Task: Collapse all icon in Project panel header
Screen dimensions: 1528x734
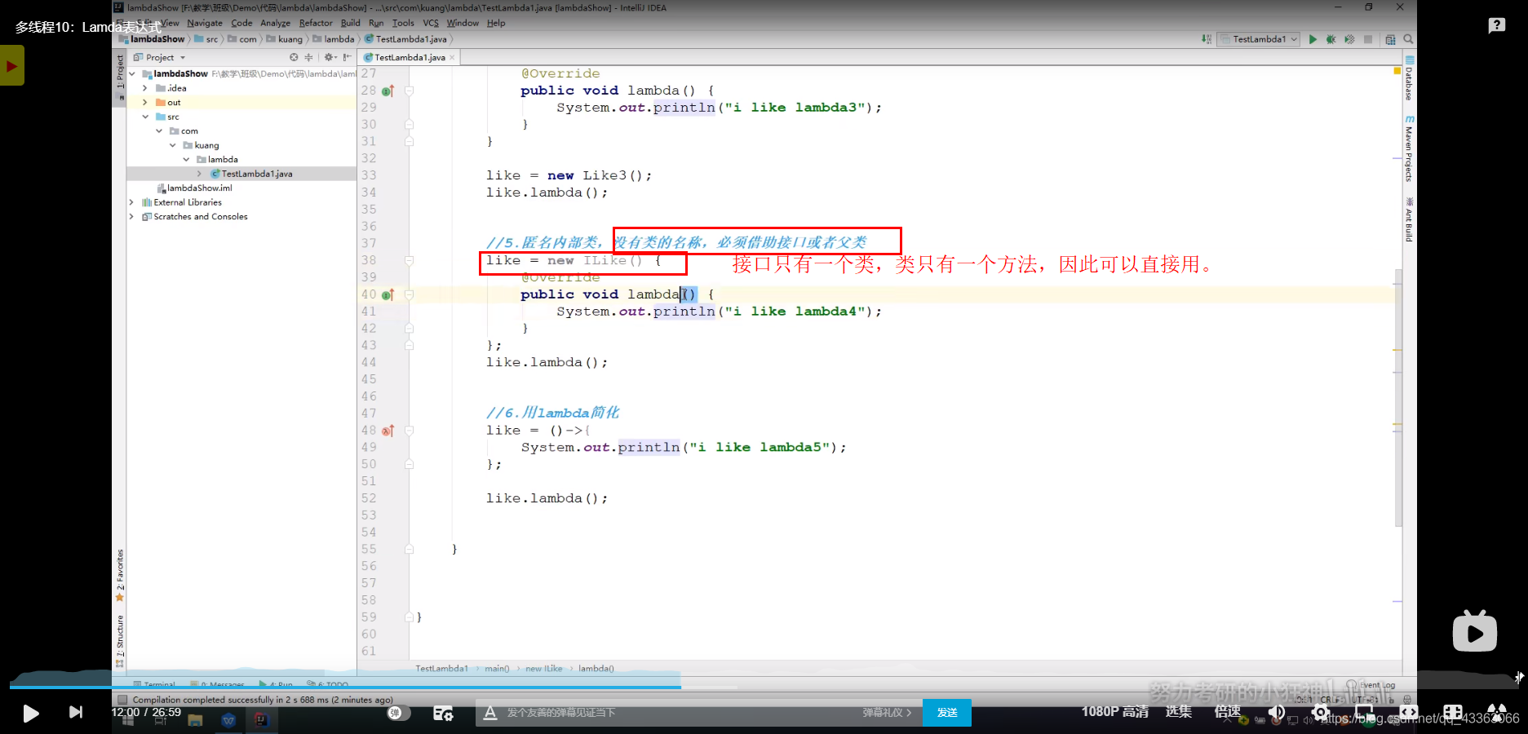Action: click(x=308, y=57)
